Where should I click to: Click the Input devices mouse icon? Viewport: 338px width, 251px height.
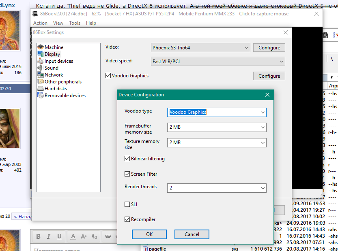click(x=41, y=61)
